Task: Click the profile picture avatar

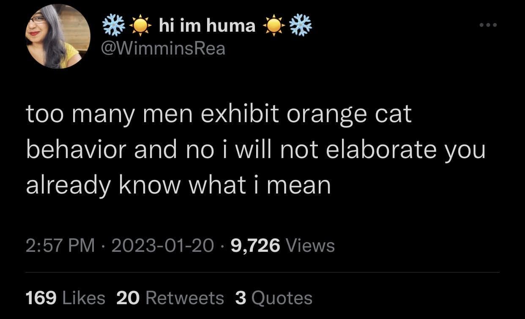Action: pyautogui.click(x=58, y=36)
